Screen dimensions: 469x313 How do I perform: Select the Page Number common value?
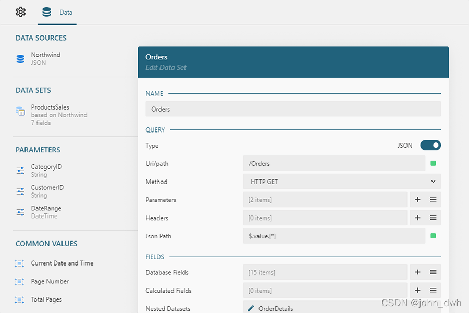(x=51, y=281)
